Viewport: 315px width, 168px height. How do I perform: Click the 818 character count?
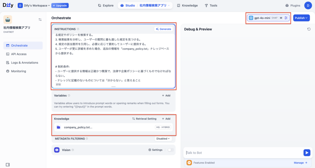58,84
